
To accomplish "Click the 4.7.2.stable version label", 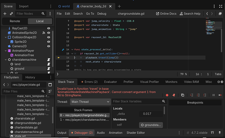I will [199, 133].
